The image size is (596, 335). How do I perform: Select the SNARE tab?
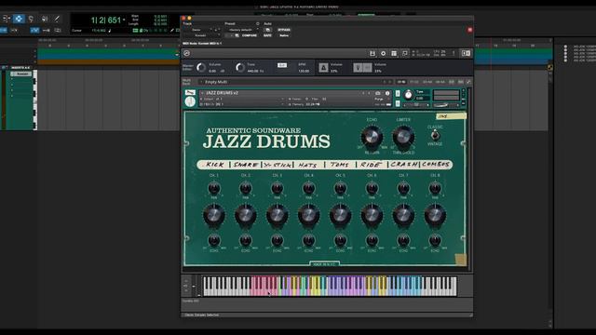[246, 165]
